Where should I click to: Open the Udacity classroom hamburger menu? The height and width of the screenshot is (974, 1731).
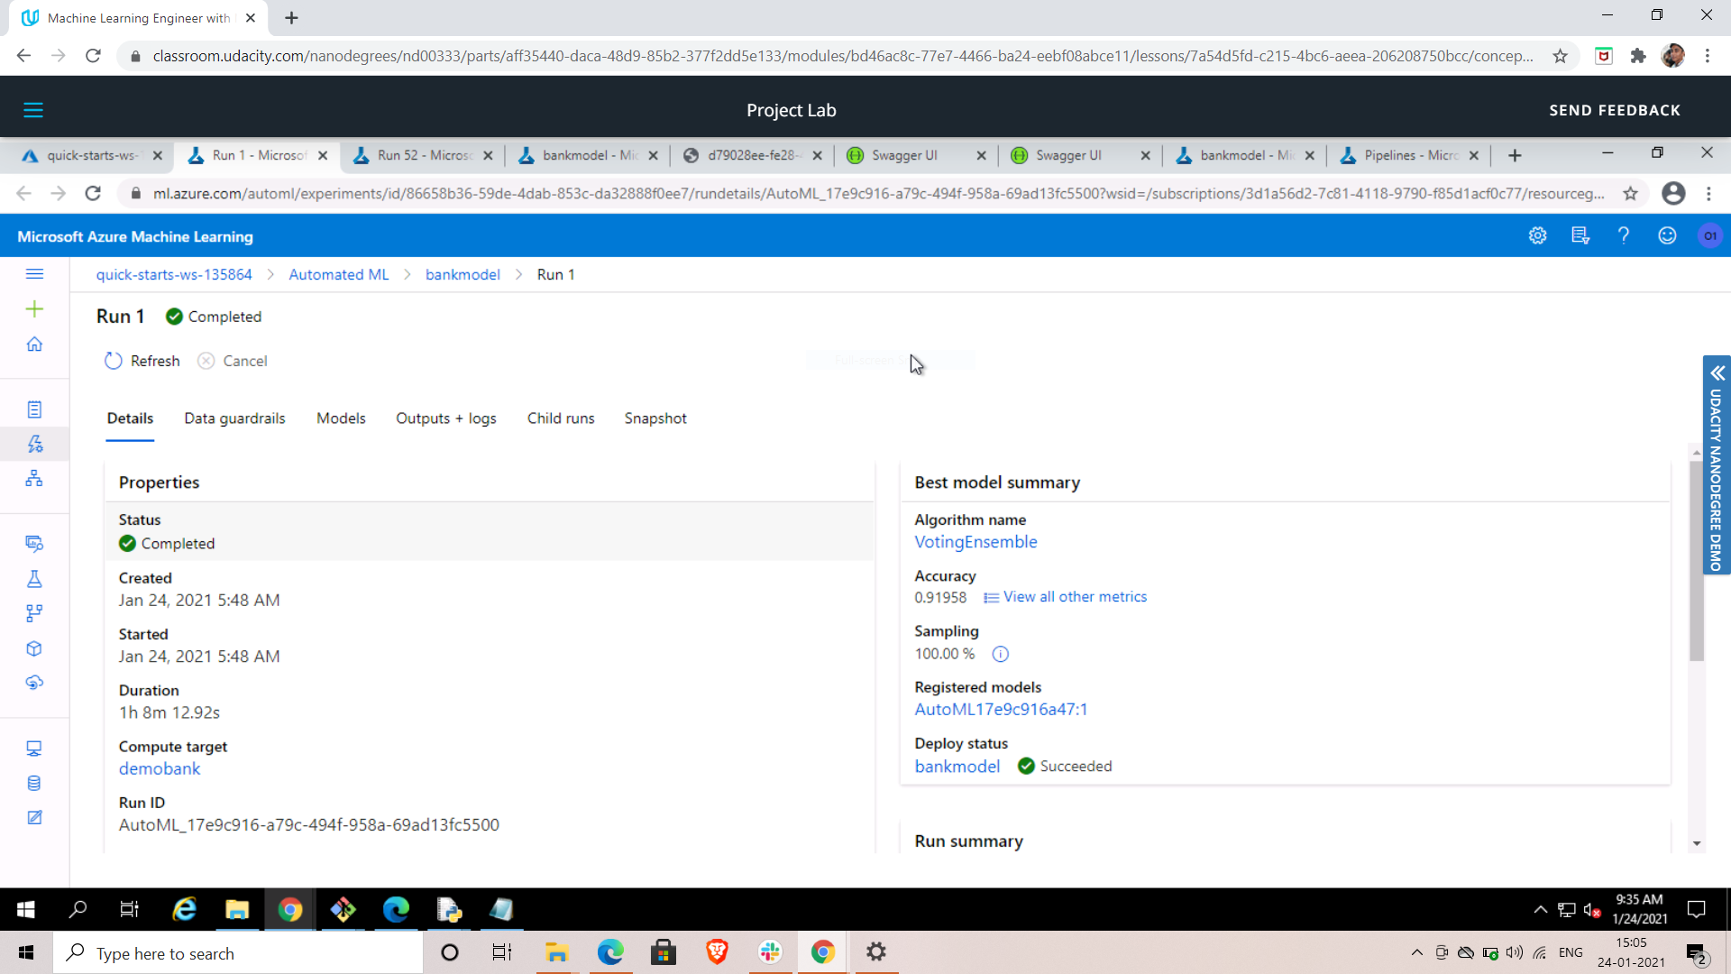coord(33,110)
